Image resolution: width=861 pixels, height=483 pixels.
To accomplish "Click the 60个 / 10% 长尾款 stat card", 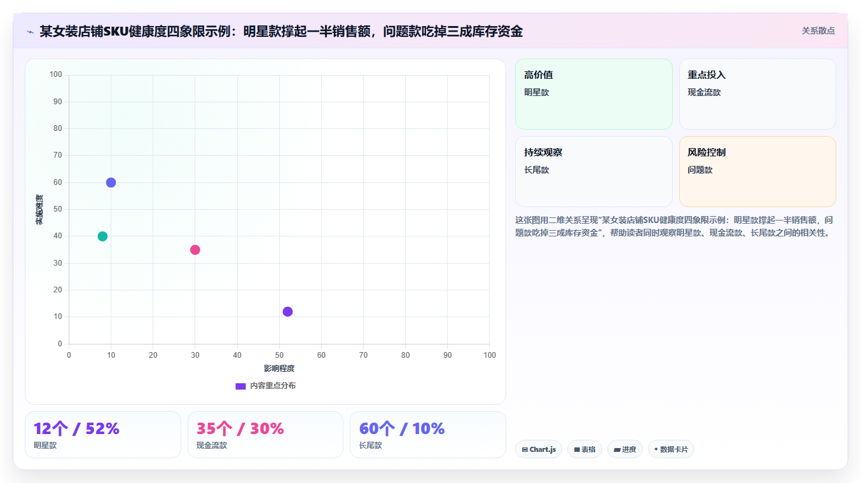I will (428, 435).
